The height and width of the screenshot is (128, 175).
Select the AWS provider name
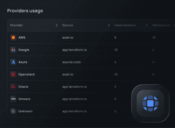click(x=22, y=38)
